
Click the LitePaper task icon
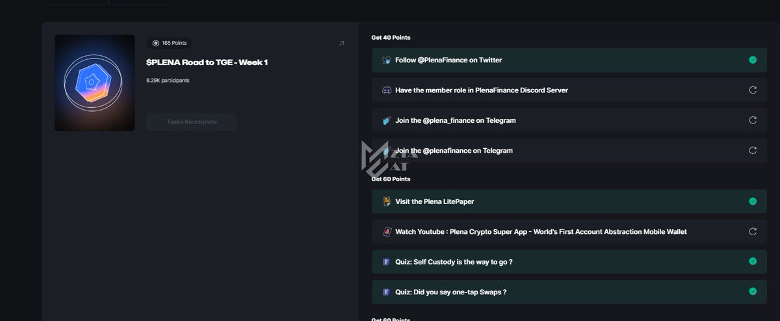click(x=386, y=201)
